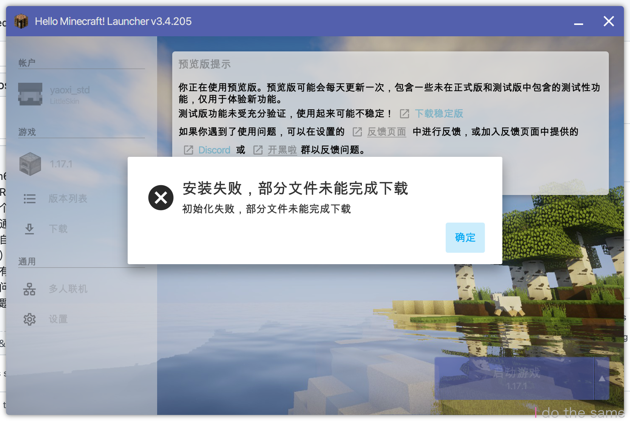The height and width of the screenshot is (421, 630).
Task: Open the 多人联机 multiplayer icon
Action: [29, 289]
